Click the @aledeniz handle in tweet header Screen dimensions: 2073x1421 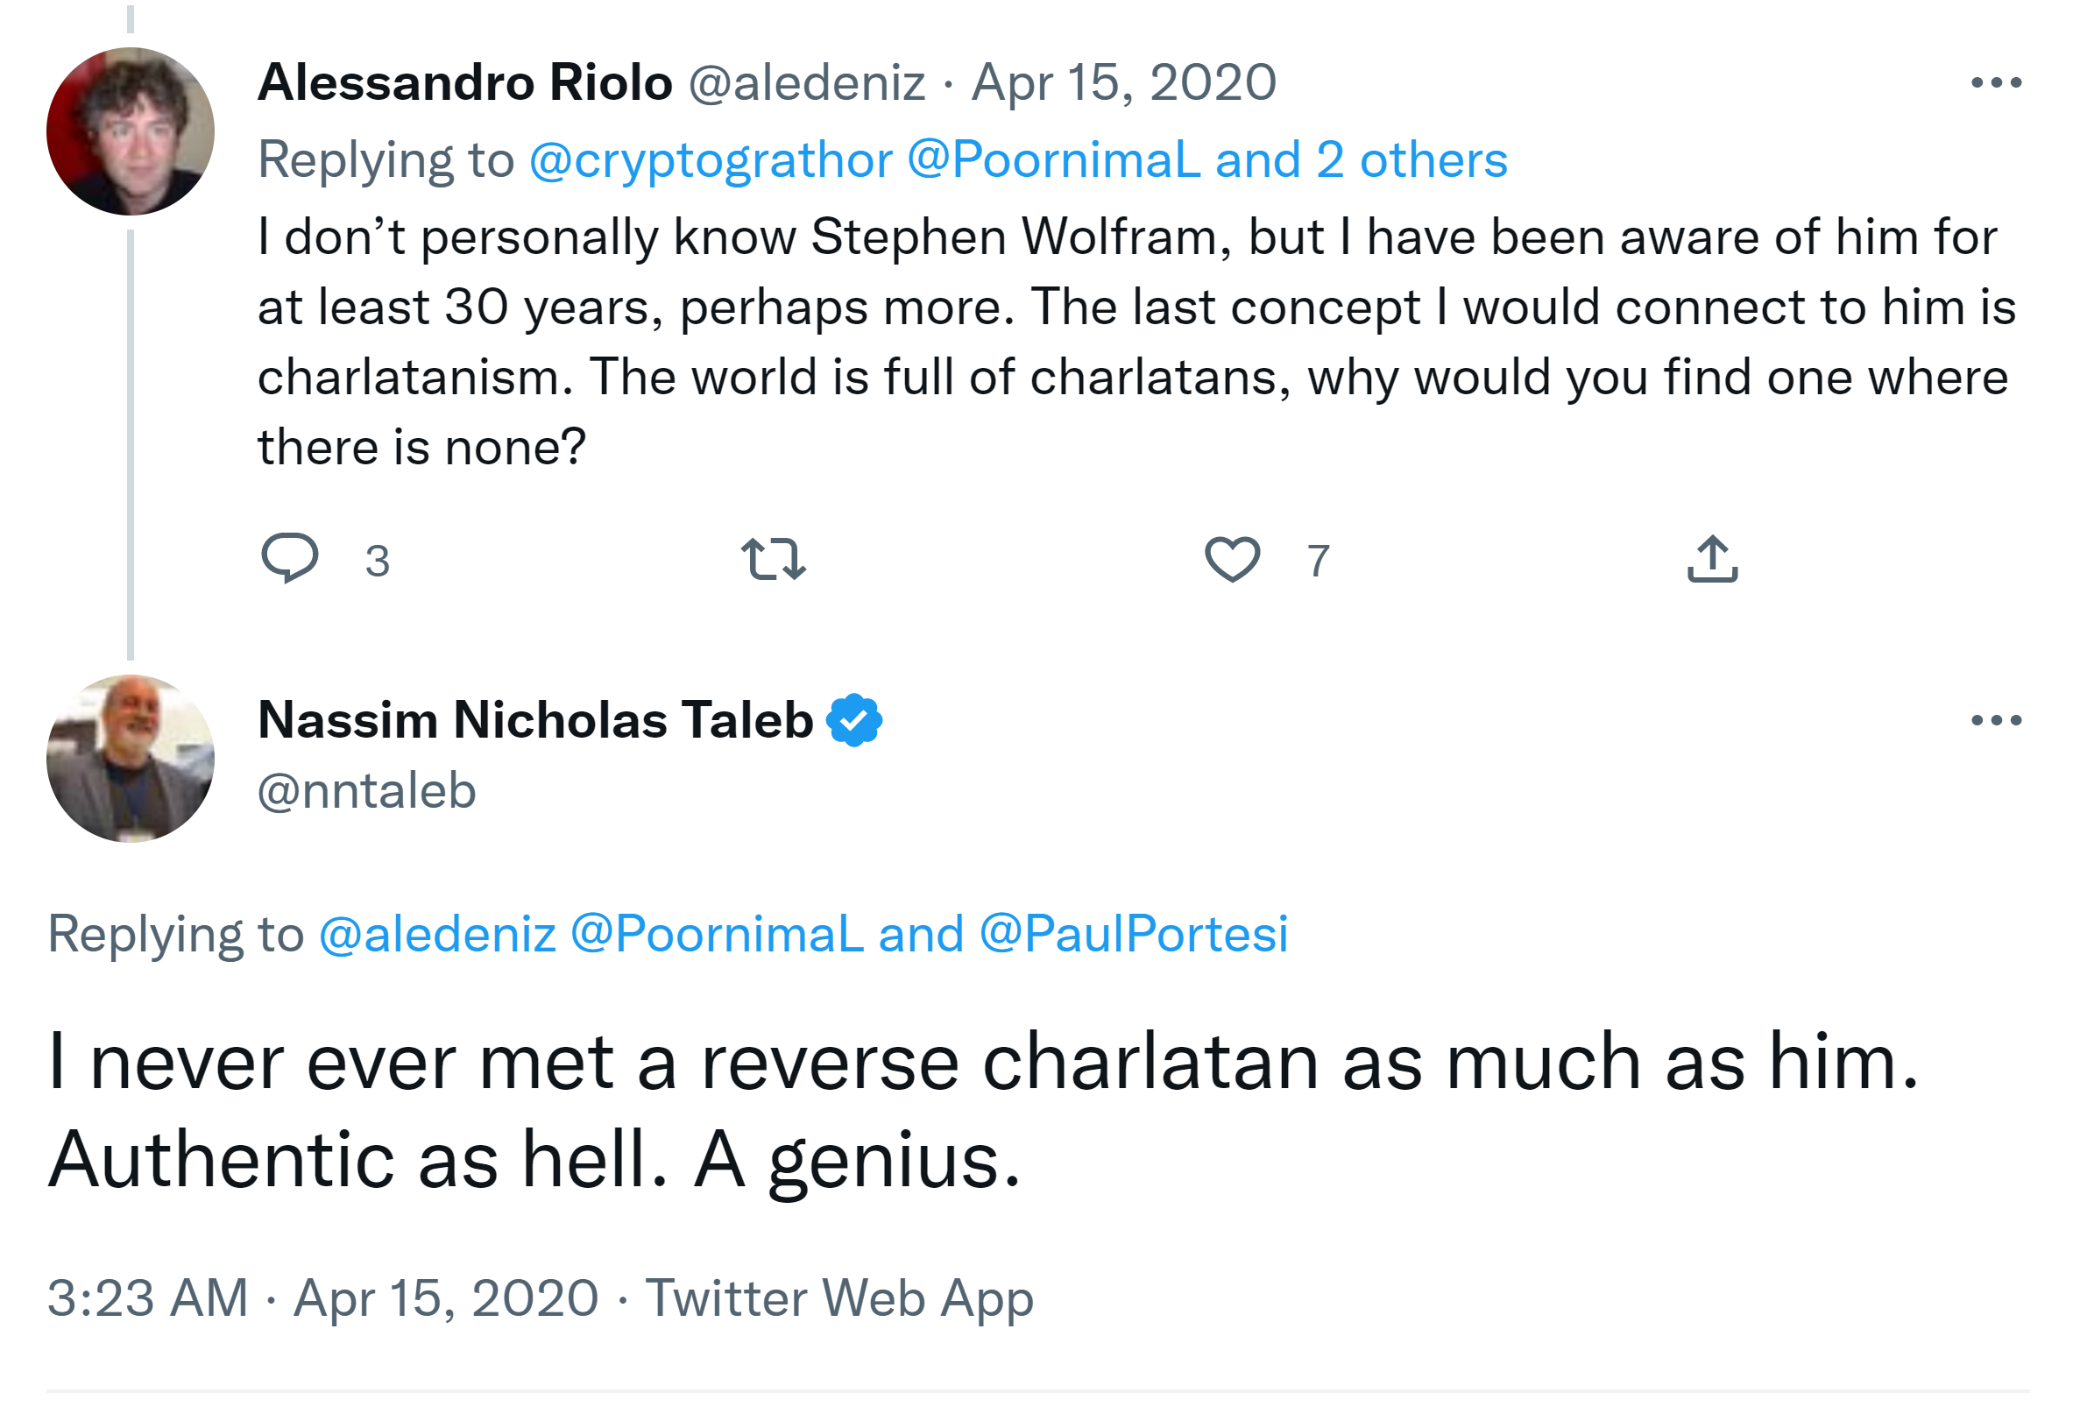(806, 83)
